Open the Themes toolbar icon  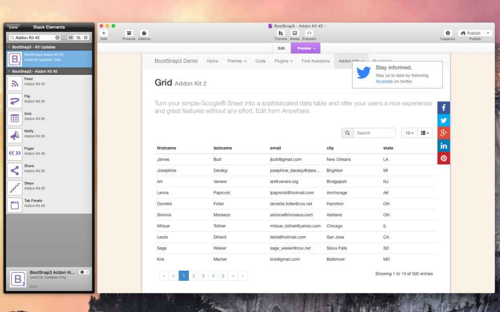[281, 33]
